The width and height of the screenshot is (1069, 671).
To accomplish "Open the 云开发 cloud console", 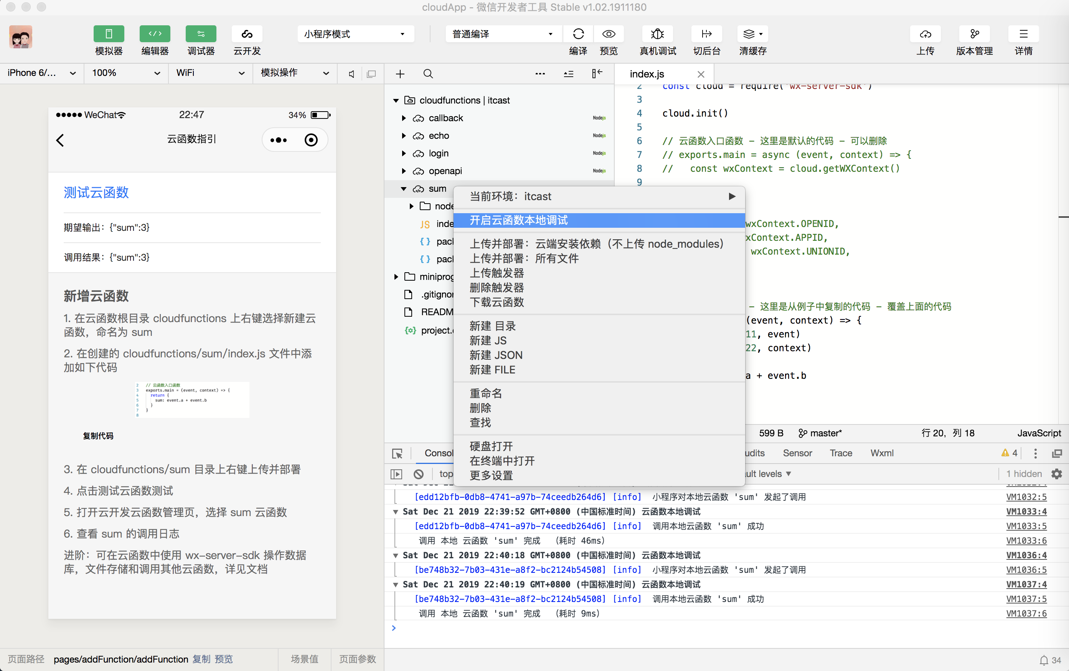I will click(247, 34).
